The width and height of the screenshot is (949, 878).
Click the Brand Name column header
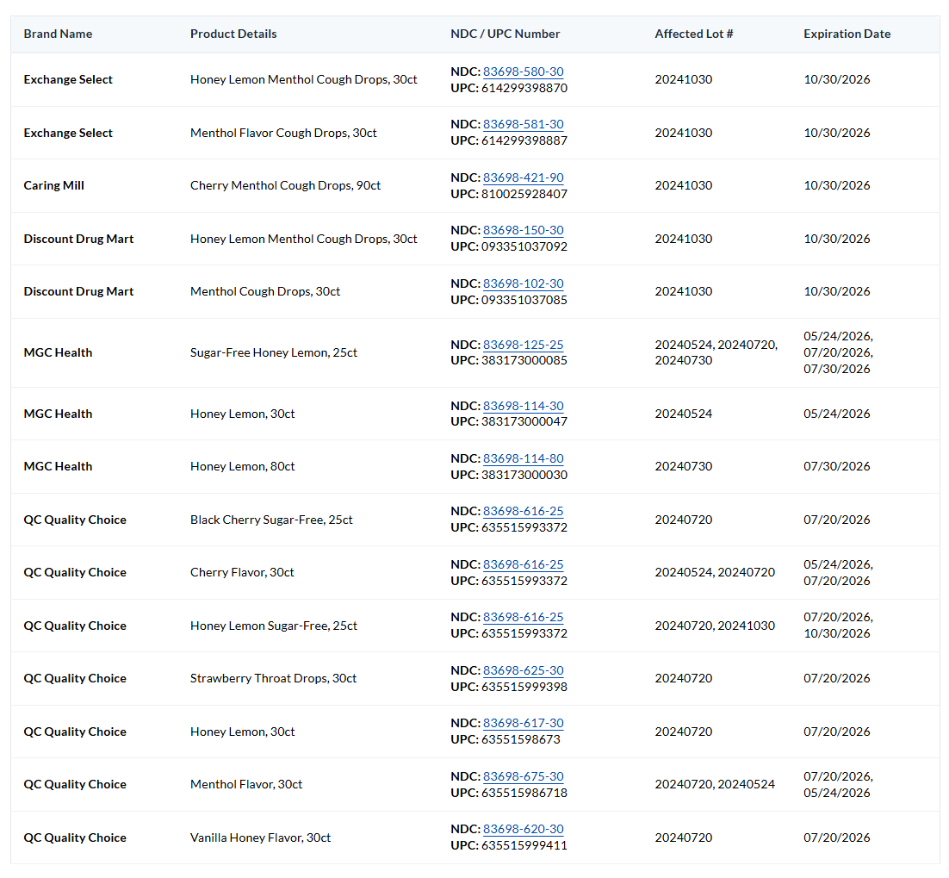(x=58, y=34)
